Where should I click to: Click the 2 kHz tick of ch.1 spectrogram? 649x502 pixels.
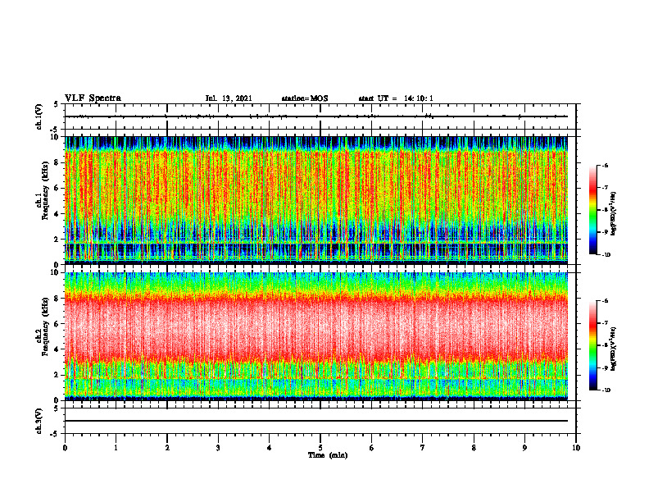click(57, 240)
